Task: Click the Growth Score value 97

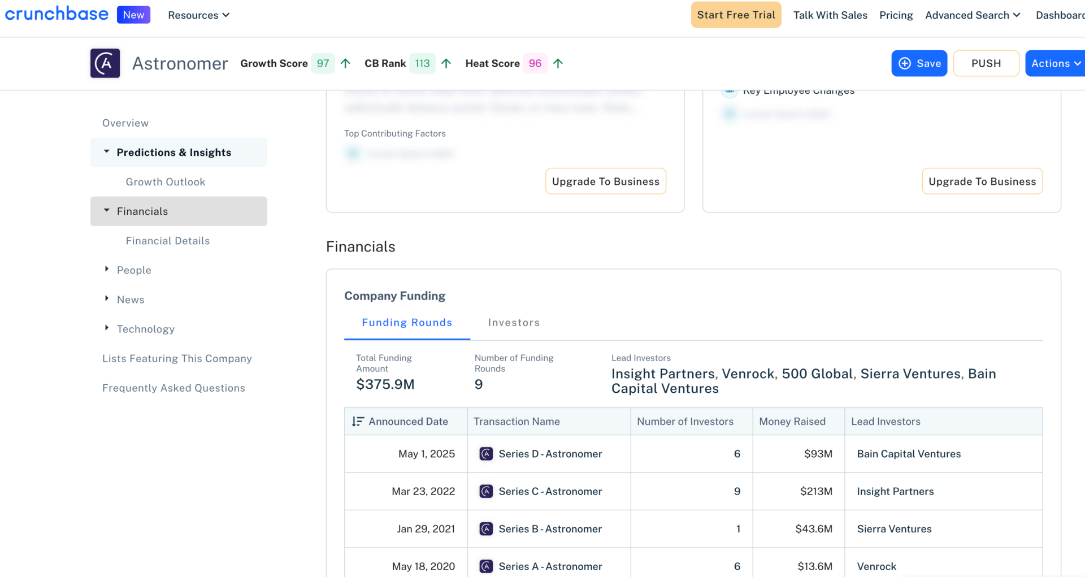Action: [323, 63]
